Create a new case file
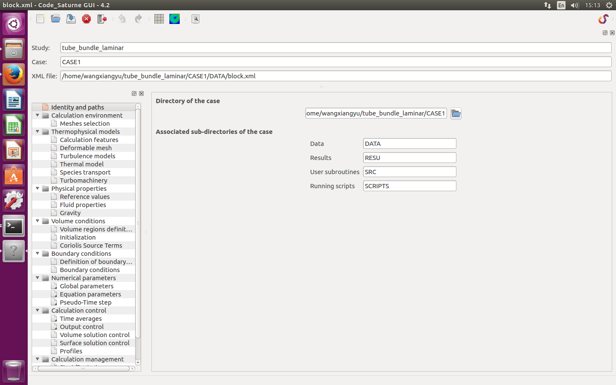Viewport: 616px width, 385px height. [x=40, y=19]
